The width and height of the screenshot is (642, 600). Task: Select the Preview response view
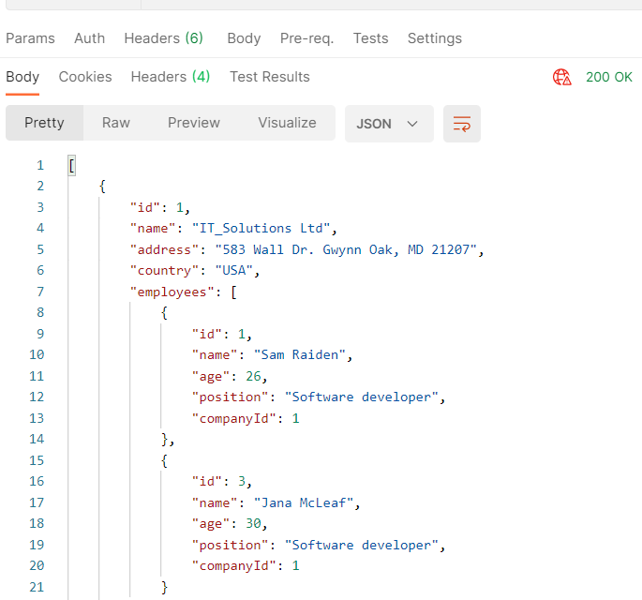[x=194, y=123]
